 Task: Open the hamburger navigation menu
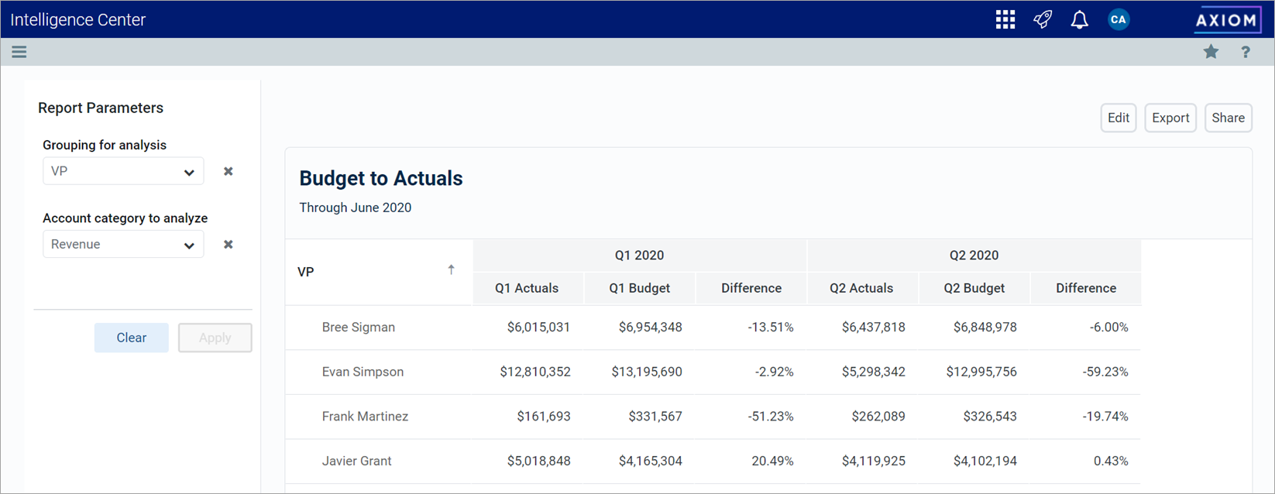point(19,52)
